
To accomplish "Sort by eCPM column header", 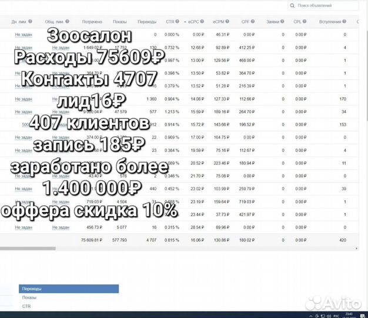I will tap(220, 22).
